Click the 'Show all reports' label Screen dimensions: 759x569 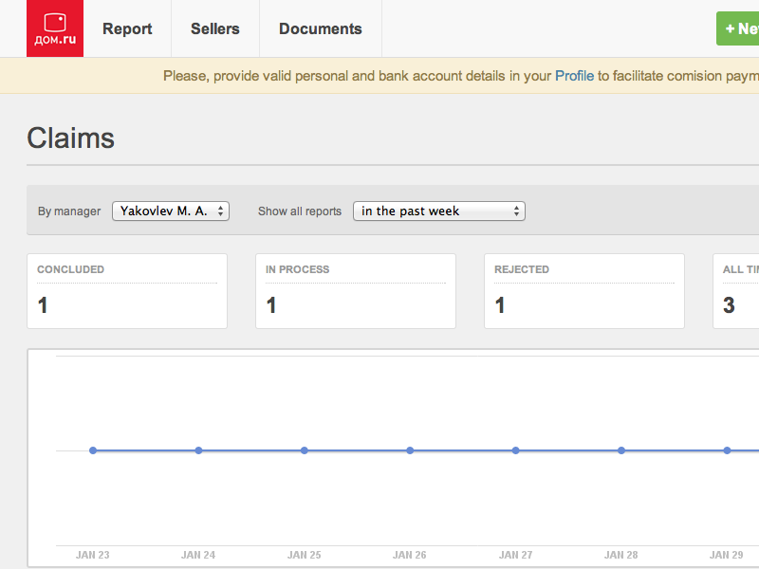(x=300, y=211)
